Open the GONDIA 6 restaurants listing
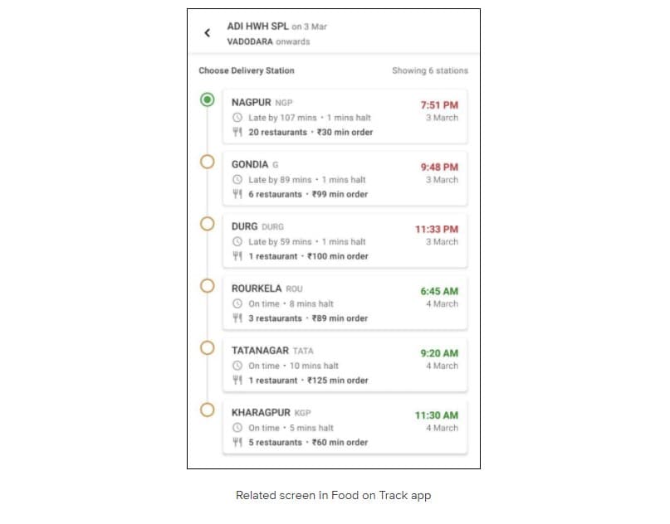Screen dimensions: 670x524 coord(275,194)
